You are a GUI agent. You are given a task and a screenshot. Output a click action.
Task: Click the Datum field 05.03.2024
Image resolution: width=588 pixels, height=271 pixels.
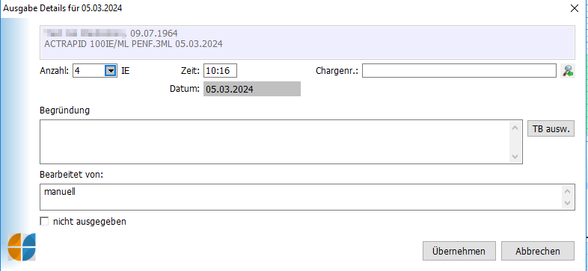pos(252,89)
